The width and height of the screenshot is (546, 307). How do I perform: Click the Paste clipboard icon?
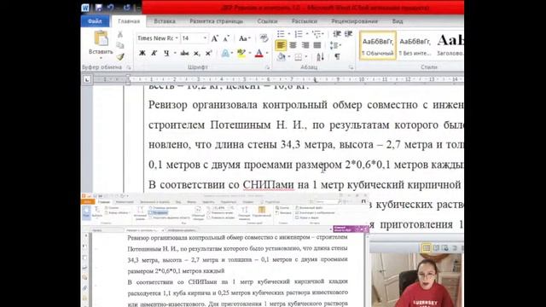(x=101, y=38)
